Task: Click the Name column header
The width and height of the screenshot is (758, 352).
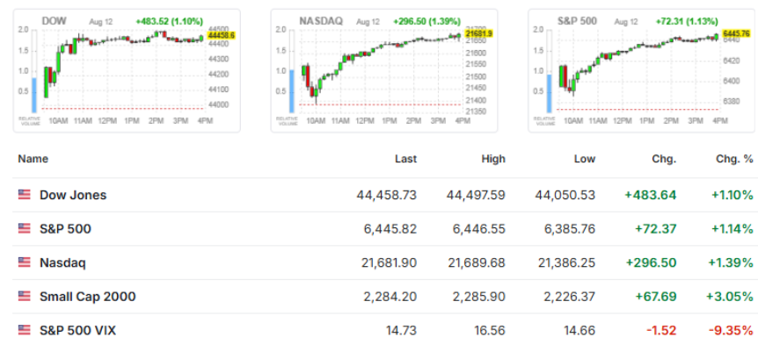Action: [33, 159]
